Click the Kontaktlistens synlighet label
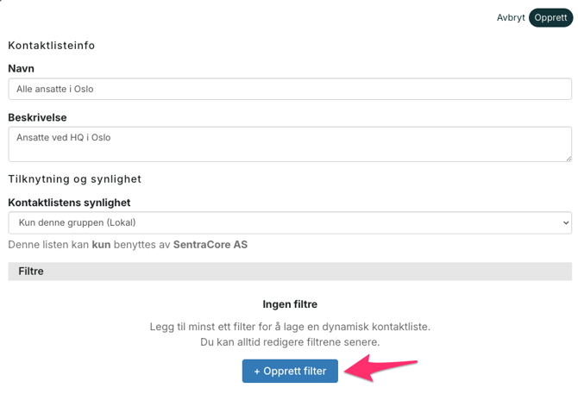The height and width of the screenshot is (400, 578). coord(69,203)
